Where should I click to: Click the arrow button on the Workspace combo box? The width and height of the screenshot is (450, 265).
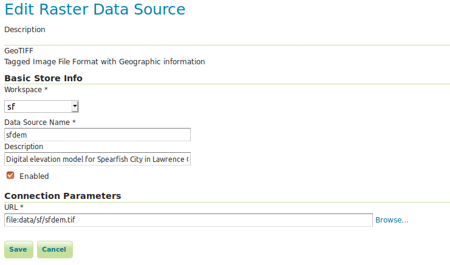click(75, 107)
